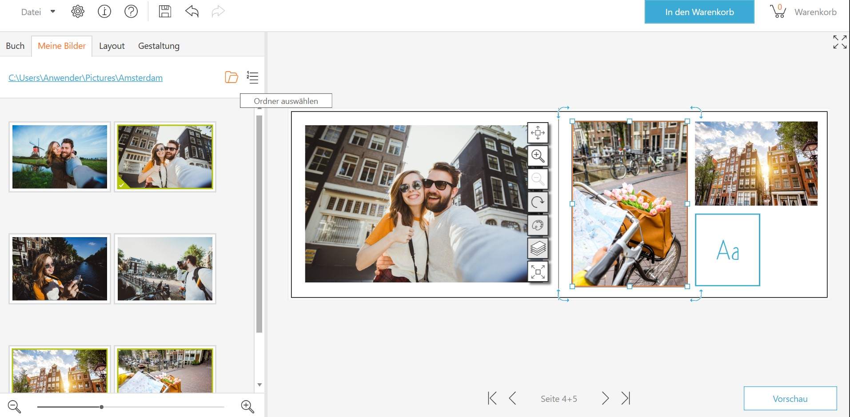Click top-left rotate handle of selected photo
This screenshot has width=850, height=417.
coord(563,111)
